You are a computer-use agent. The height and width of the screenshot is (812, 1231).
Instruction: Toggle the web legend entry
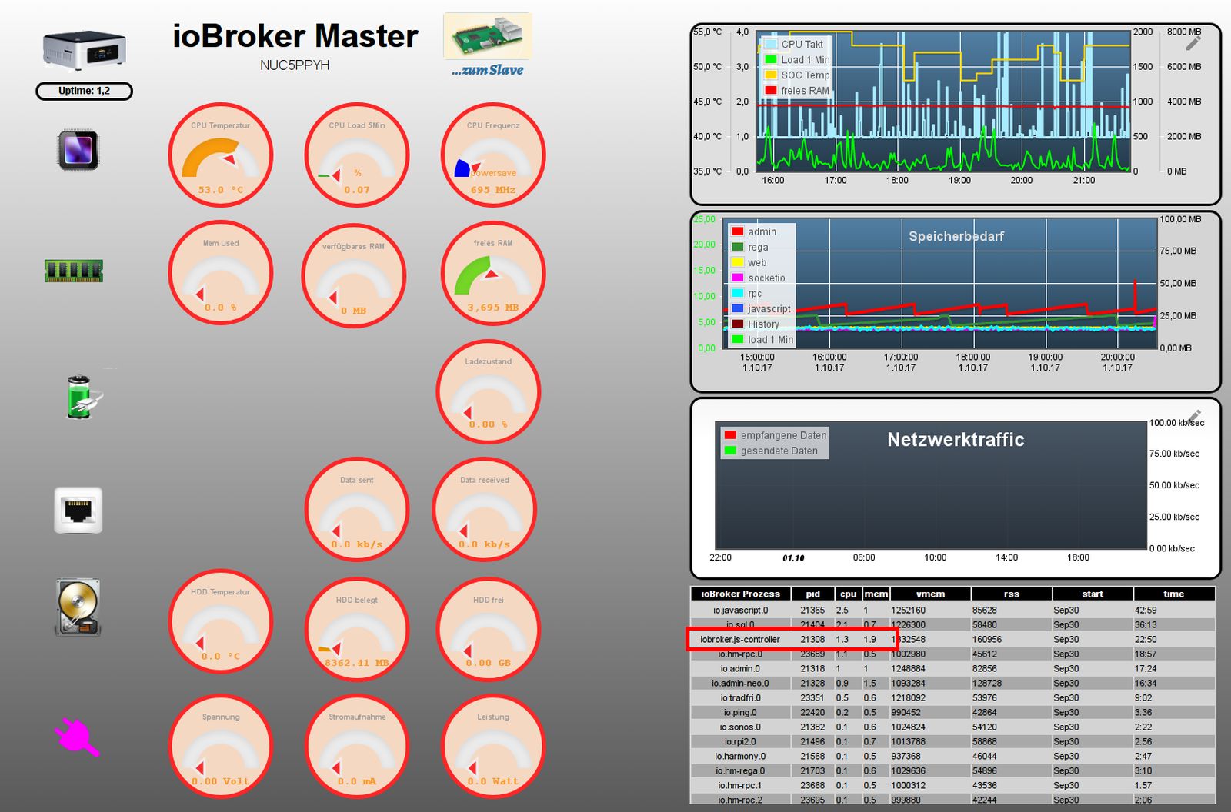click(749, 262)
